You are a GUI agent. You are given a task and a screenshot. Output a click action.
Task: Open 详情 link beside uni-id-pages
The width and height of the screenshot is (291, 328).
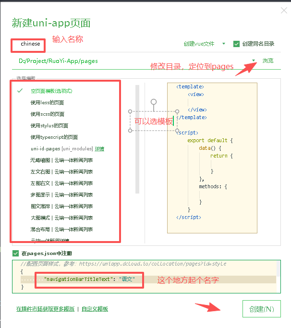pos(99,149)
